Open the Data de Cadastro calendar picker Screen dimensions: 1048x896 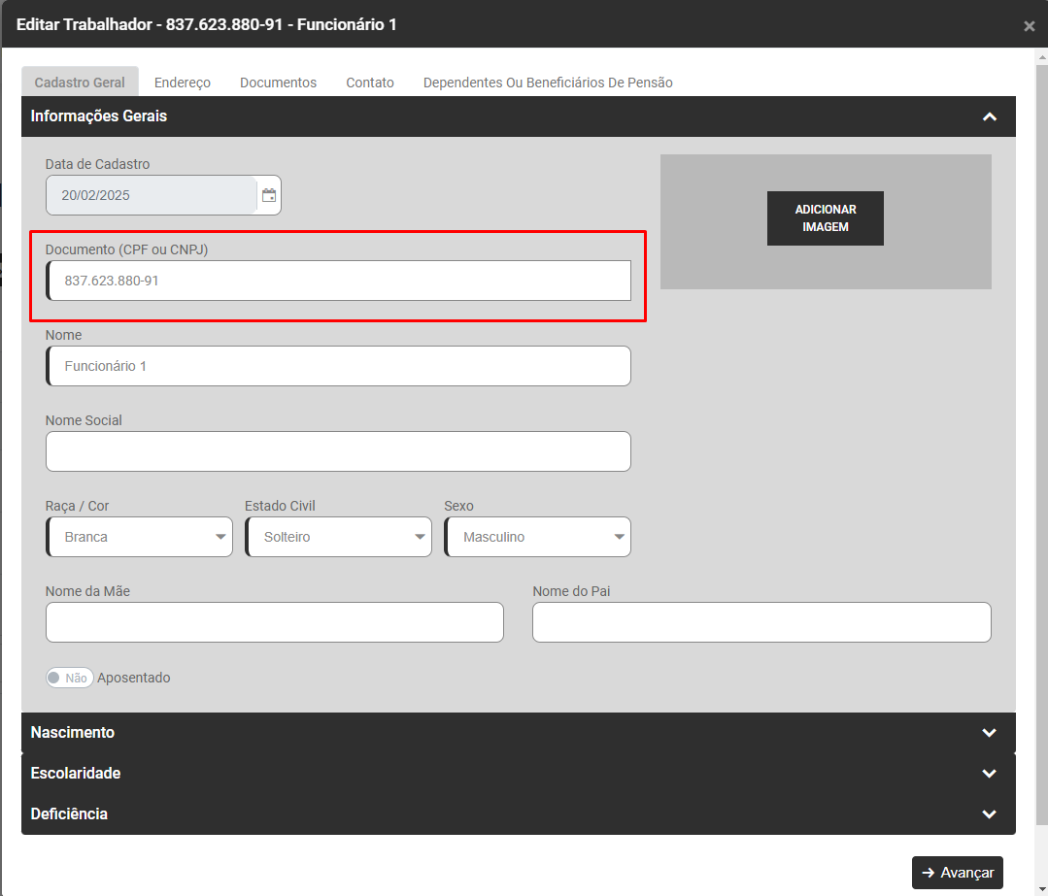(x=269, y=195)
